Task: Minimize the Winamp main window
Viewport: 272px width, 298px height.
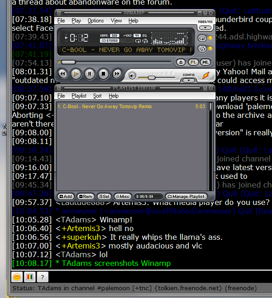Action: pyautogui.click(x=200, y=13)
